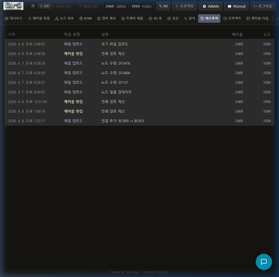Select the 초기 파일 업로드 row
Screen dimensions: 279x277
(139, 44)
